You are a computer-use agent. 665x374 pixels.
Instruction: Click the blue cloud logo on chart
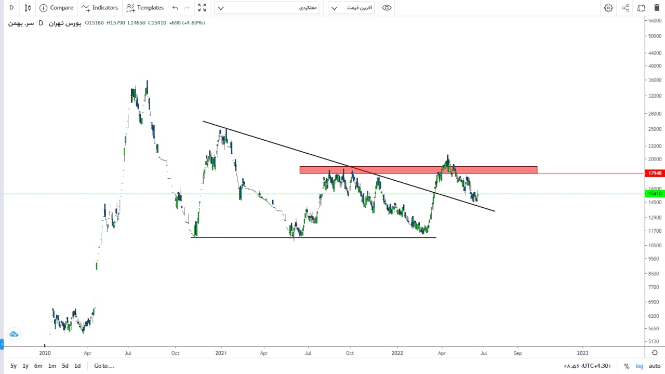click(14, 334)
